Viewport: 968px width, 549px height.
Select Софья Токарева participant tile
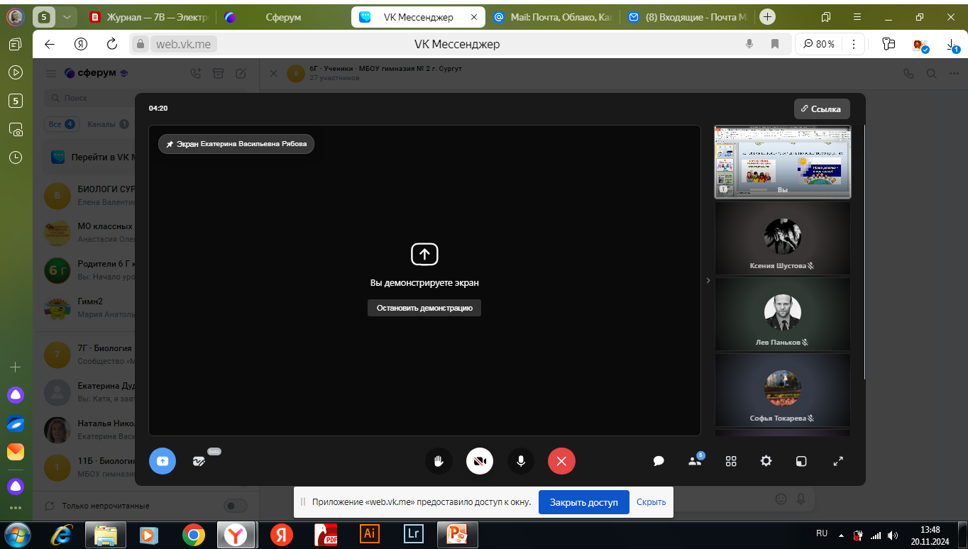[782, 391]
